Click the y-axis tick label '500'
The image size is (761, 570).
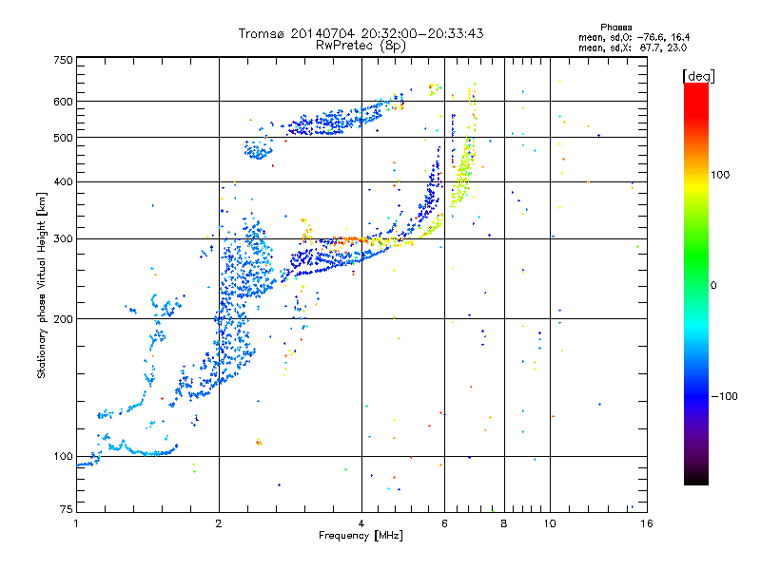coord(63,138)
